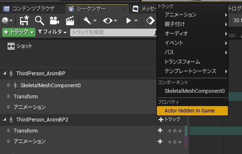
Task: Click the wrench actions icon
Action: tap(87, 21)
